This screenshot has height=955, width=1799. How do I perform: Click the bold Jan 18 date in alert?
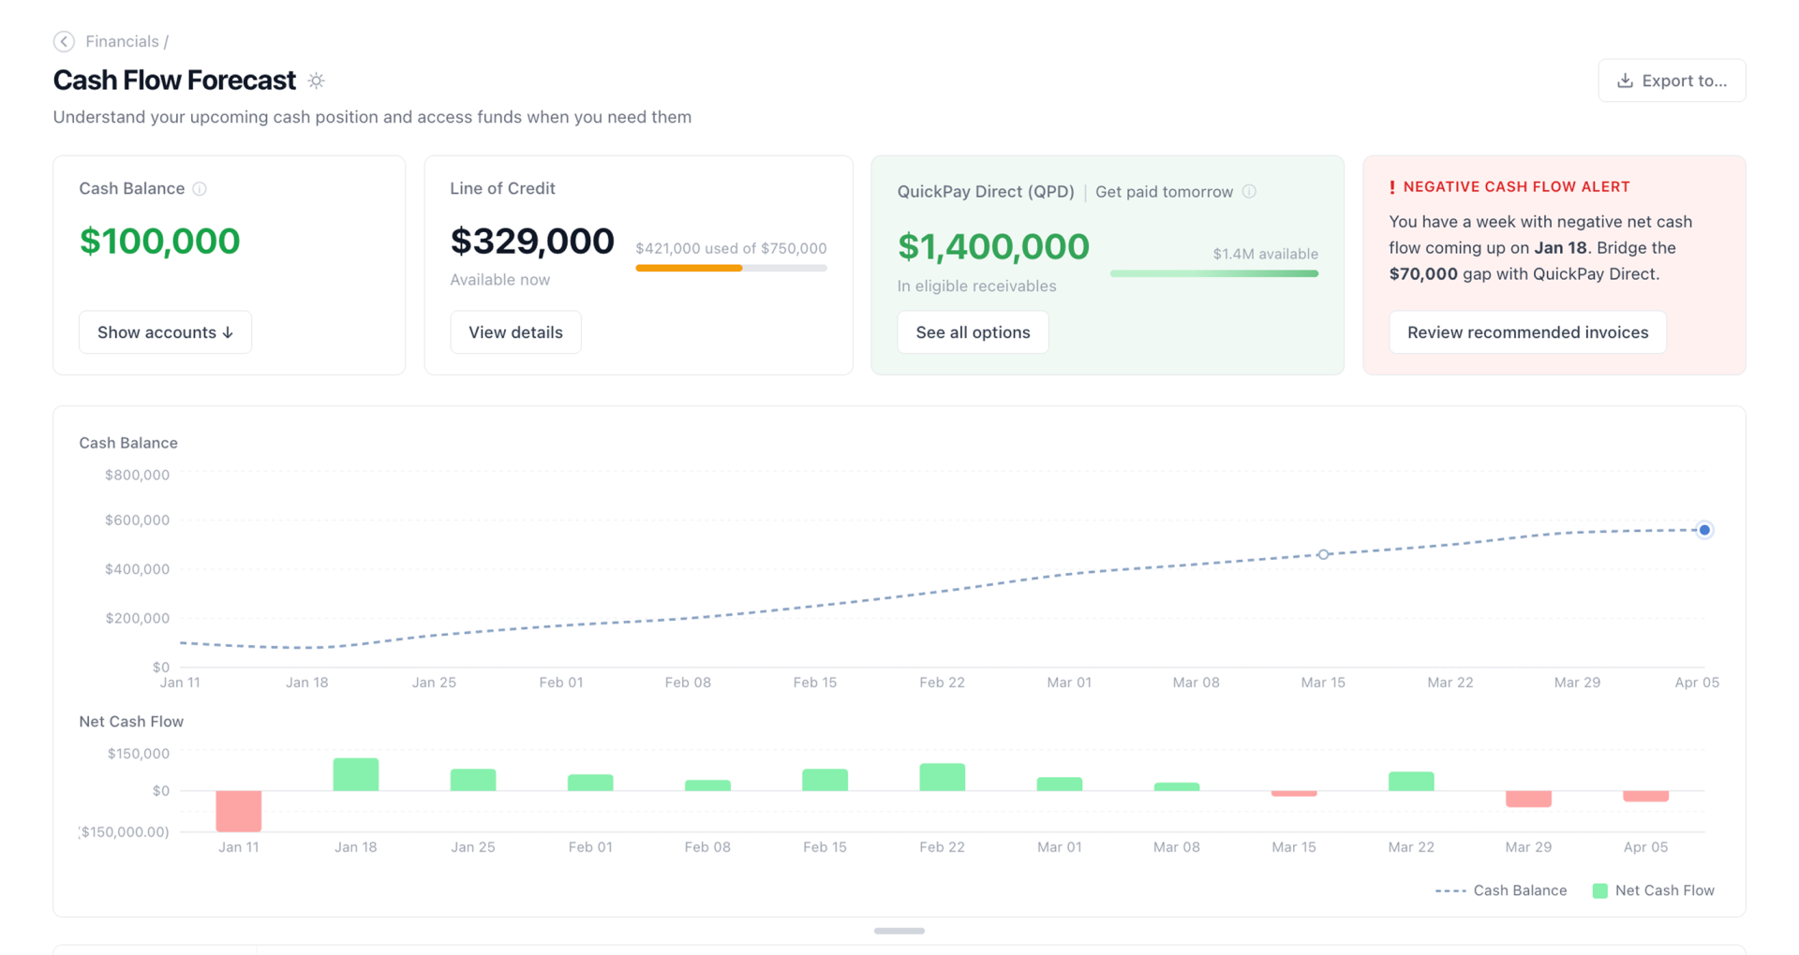(1560, 248)
